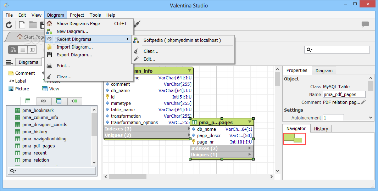Click the Navigator diagram thumbnail

[x=294, y=139]
